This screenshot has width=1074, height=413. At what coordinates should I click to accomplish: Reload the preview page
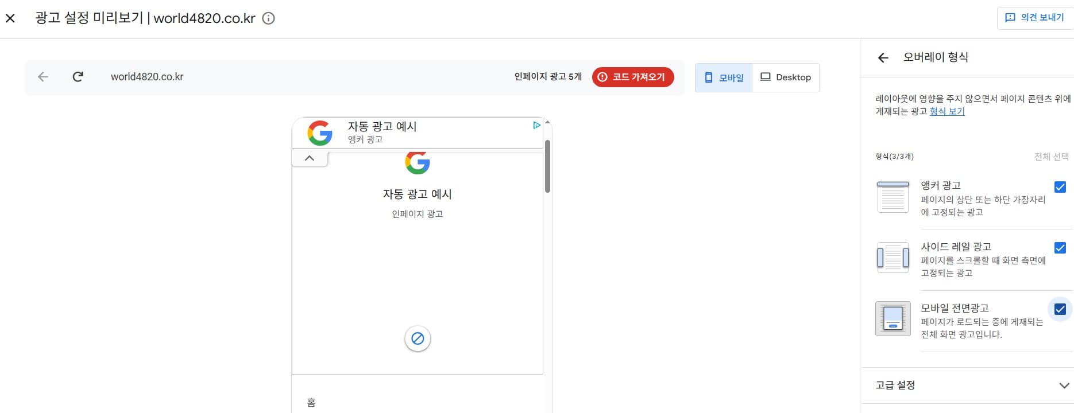78,77
